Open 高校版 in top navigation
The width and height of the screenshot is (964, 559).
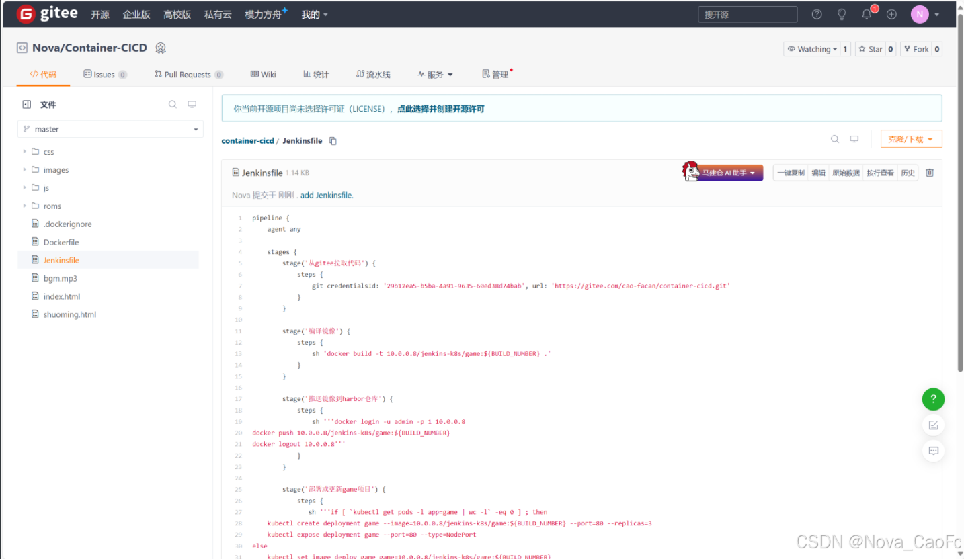tap(177, 14)
